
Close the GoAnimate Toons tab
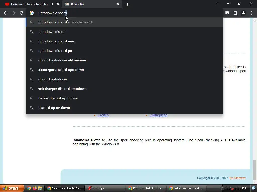[x=58, y=4]
